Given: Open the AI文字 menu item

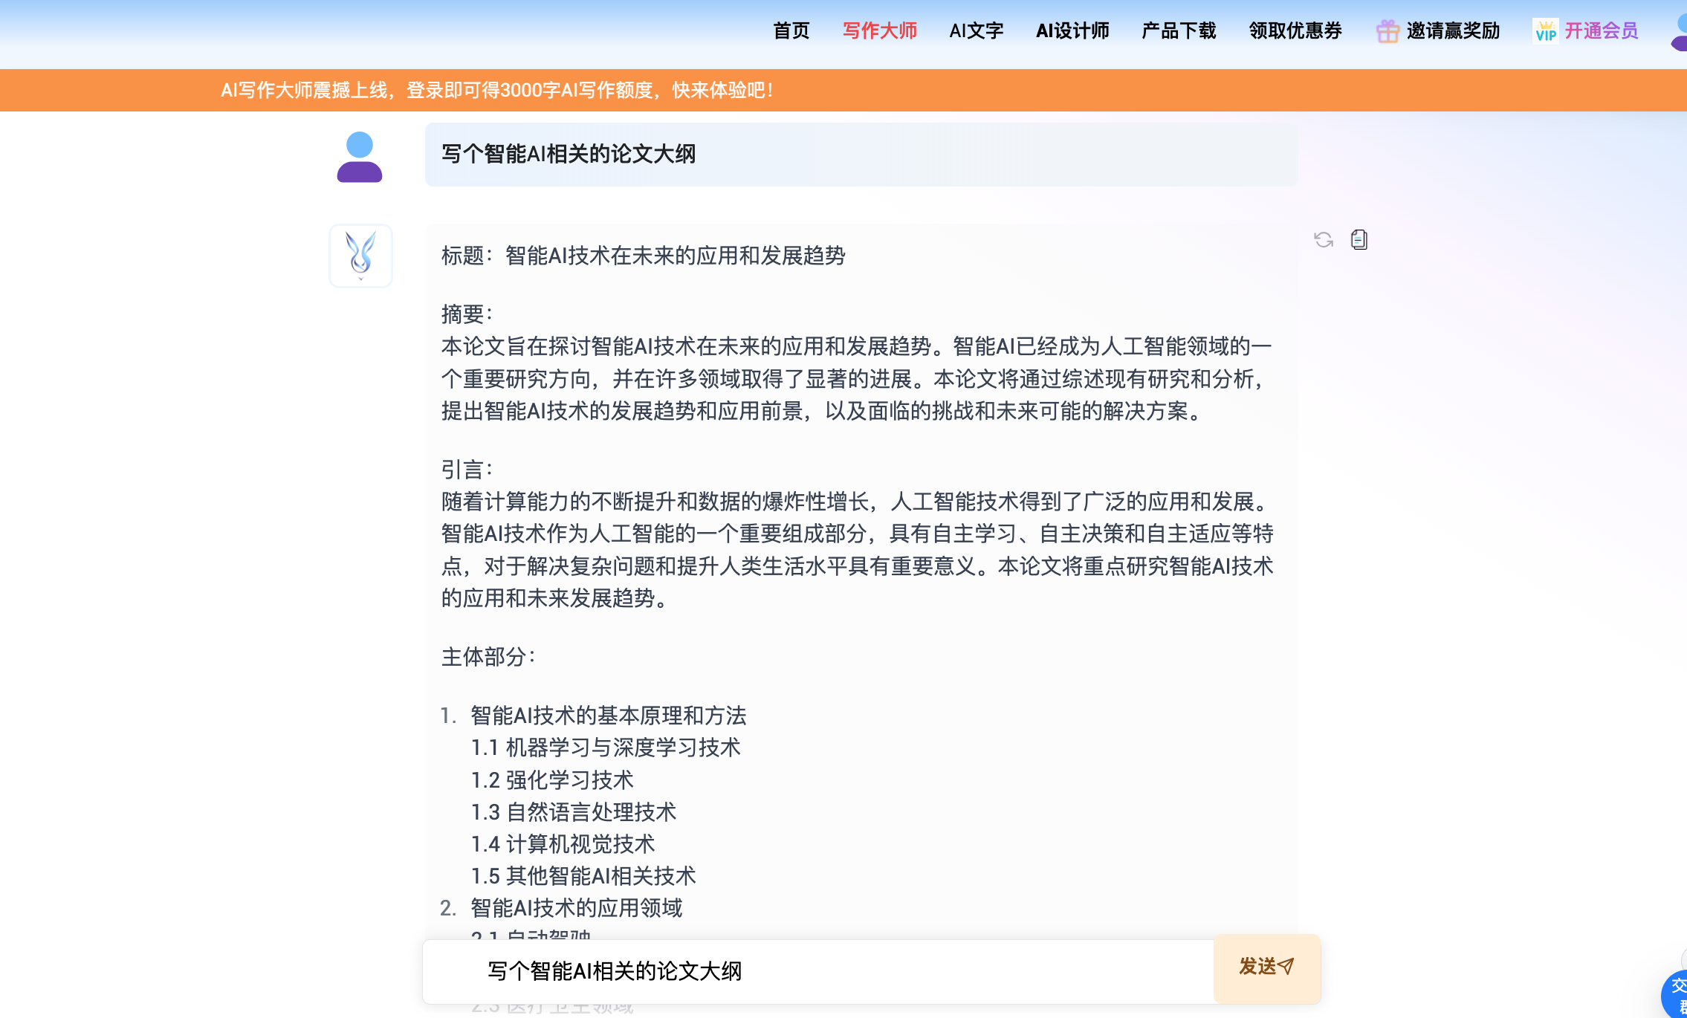Looking at the screenshot, I should [977, 30].
